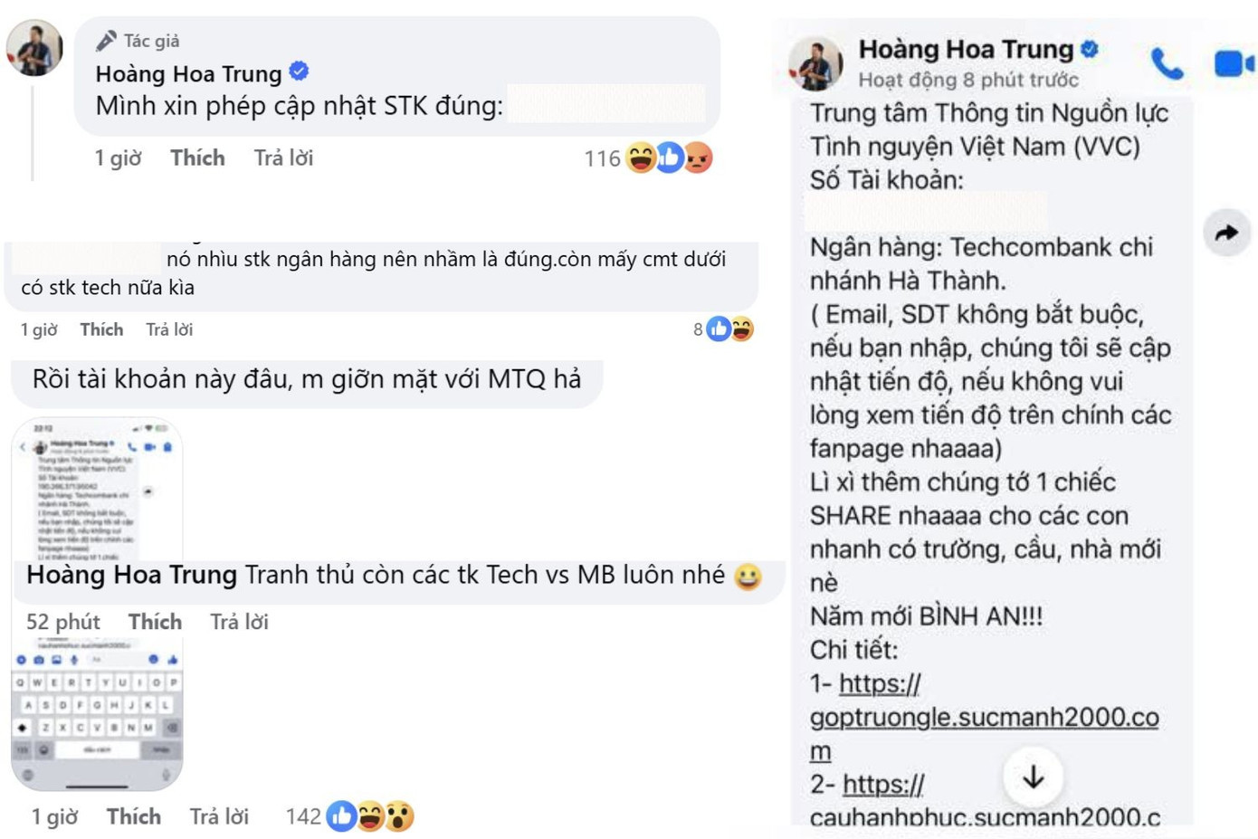Click the blue verified badge in the chat header
Screen dimensions: 1258x839
[x=1090, y=49]
